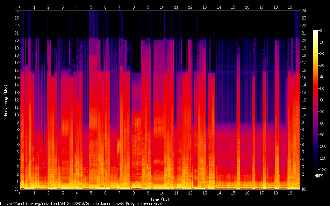The width and height of the screenshot is (330, 206).
Task: Click the archive.org download URL text
Action: click(x=81, y=204)
